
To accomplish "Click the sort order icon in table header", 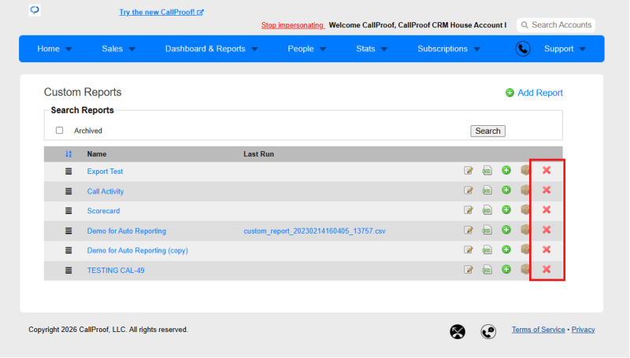I will (x=69, y=154).
